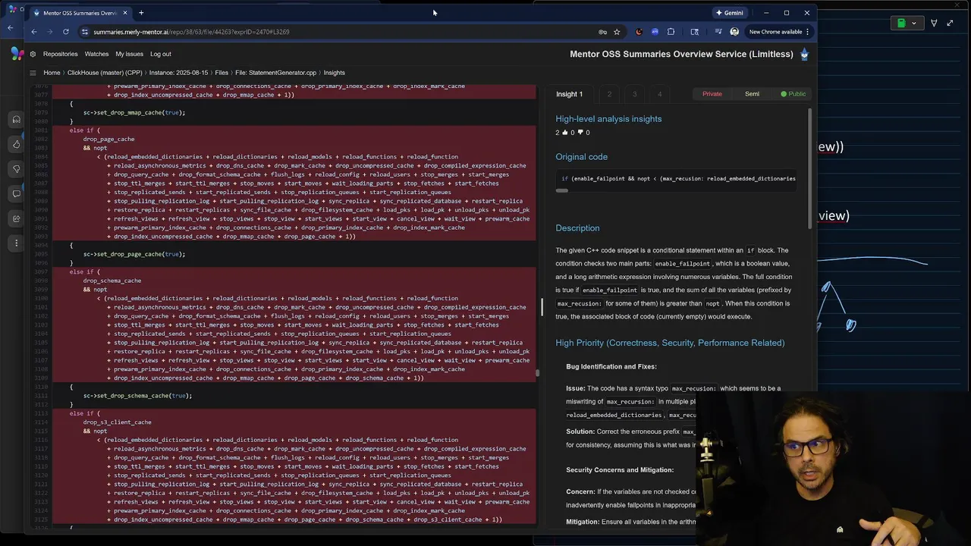
Task: Open My issues menu item
Action: [129, 54]
